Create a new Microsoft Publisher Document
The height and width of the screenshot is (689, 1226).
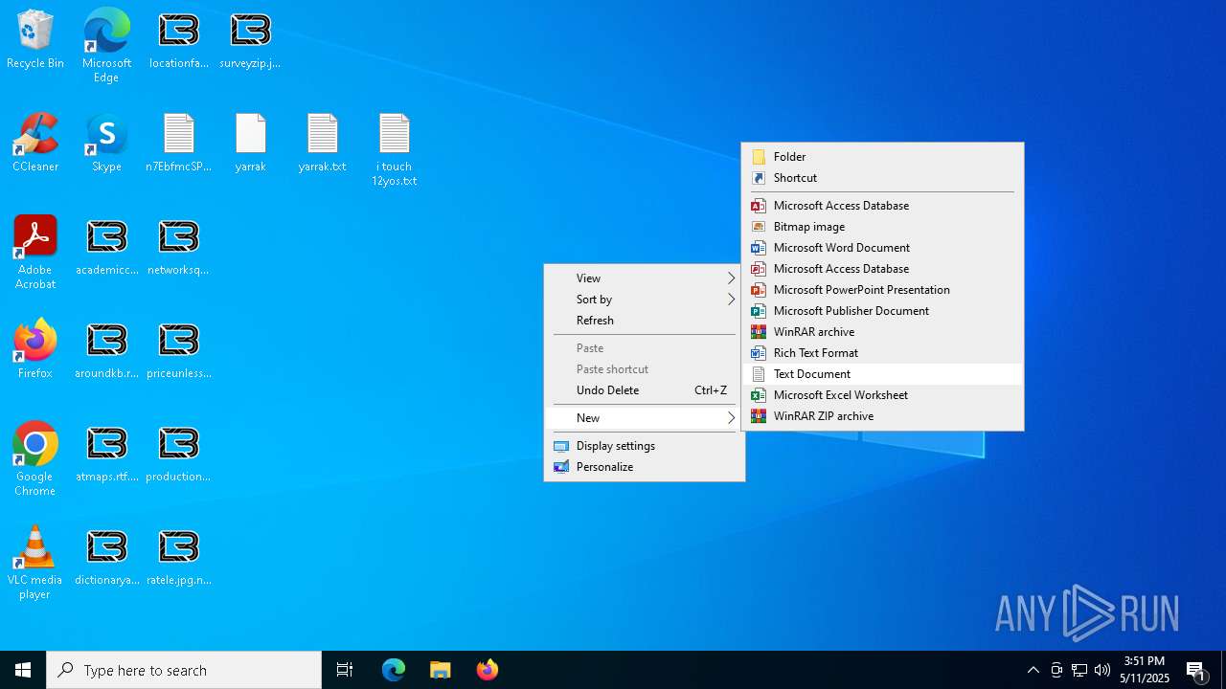883,311
